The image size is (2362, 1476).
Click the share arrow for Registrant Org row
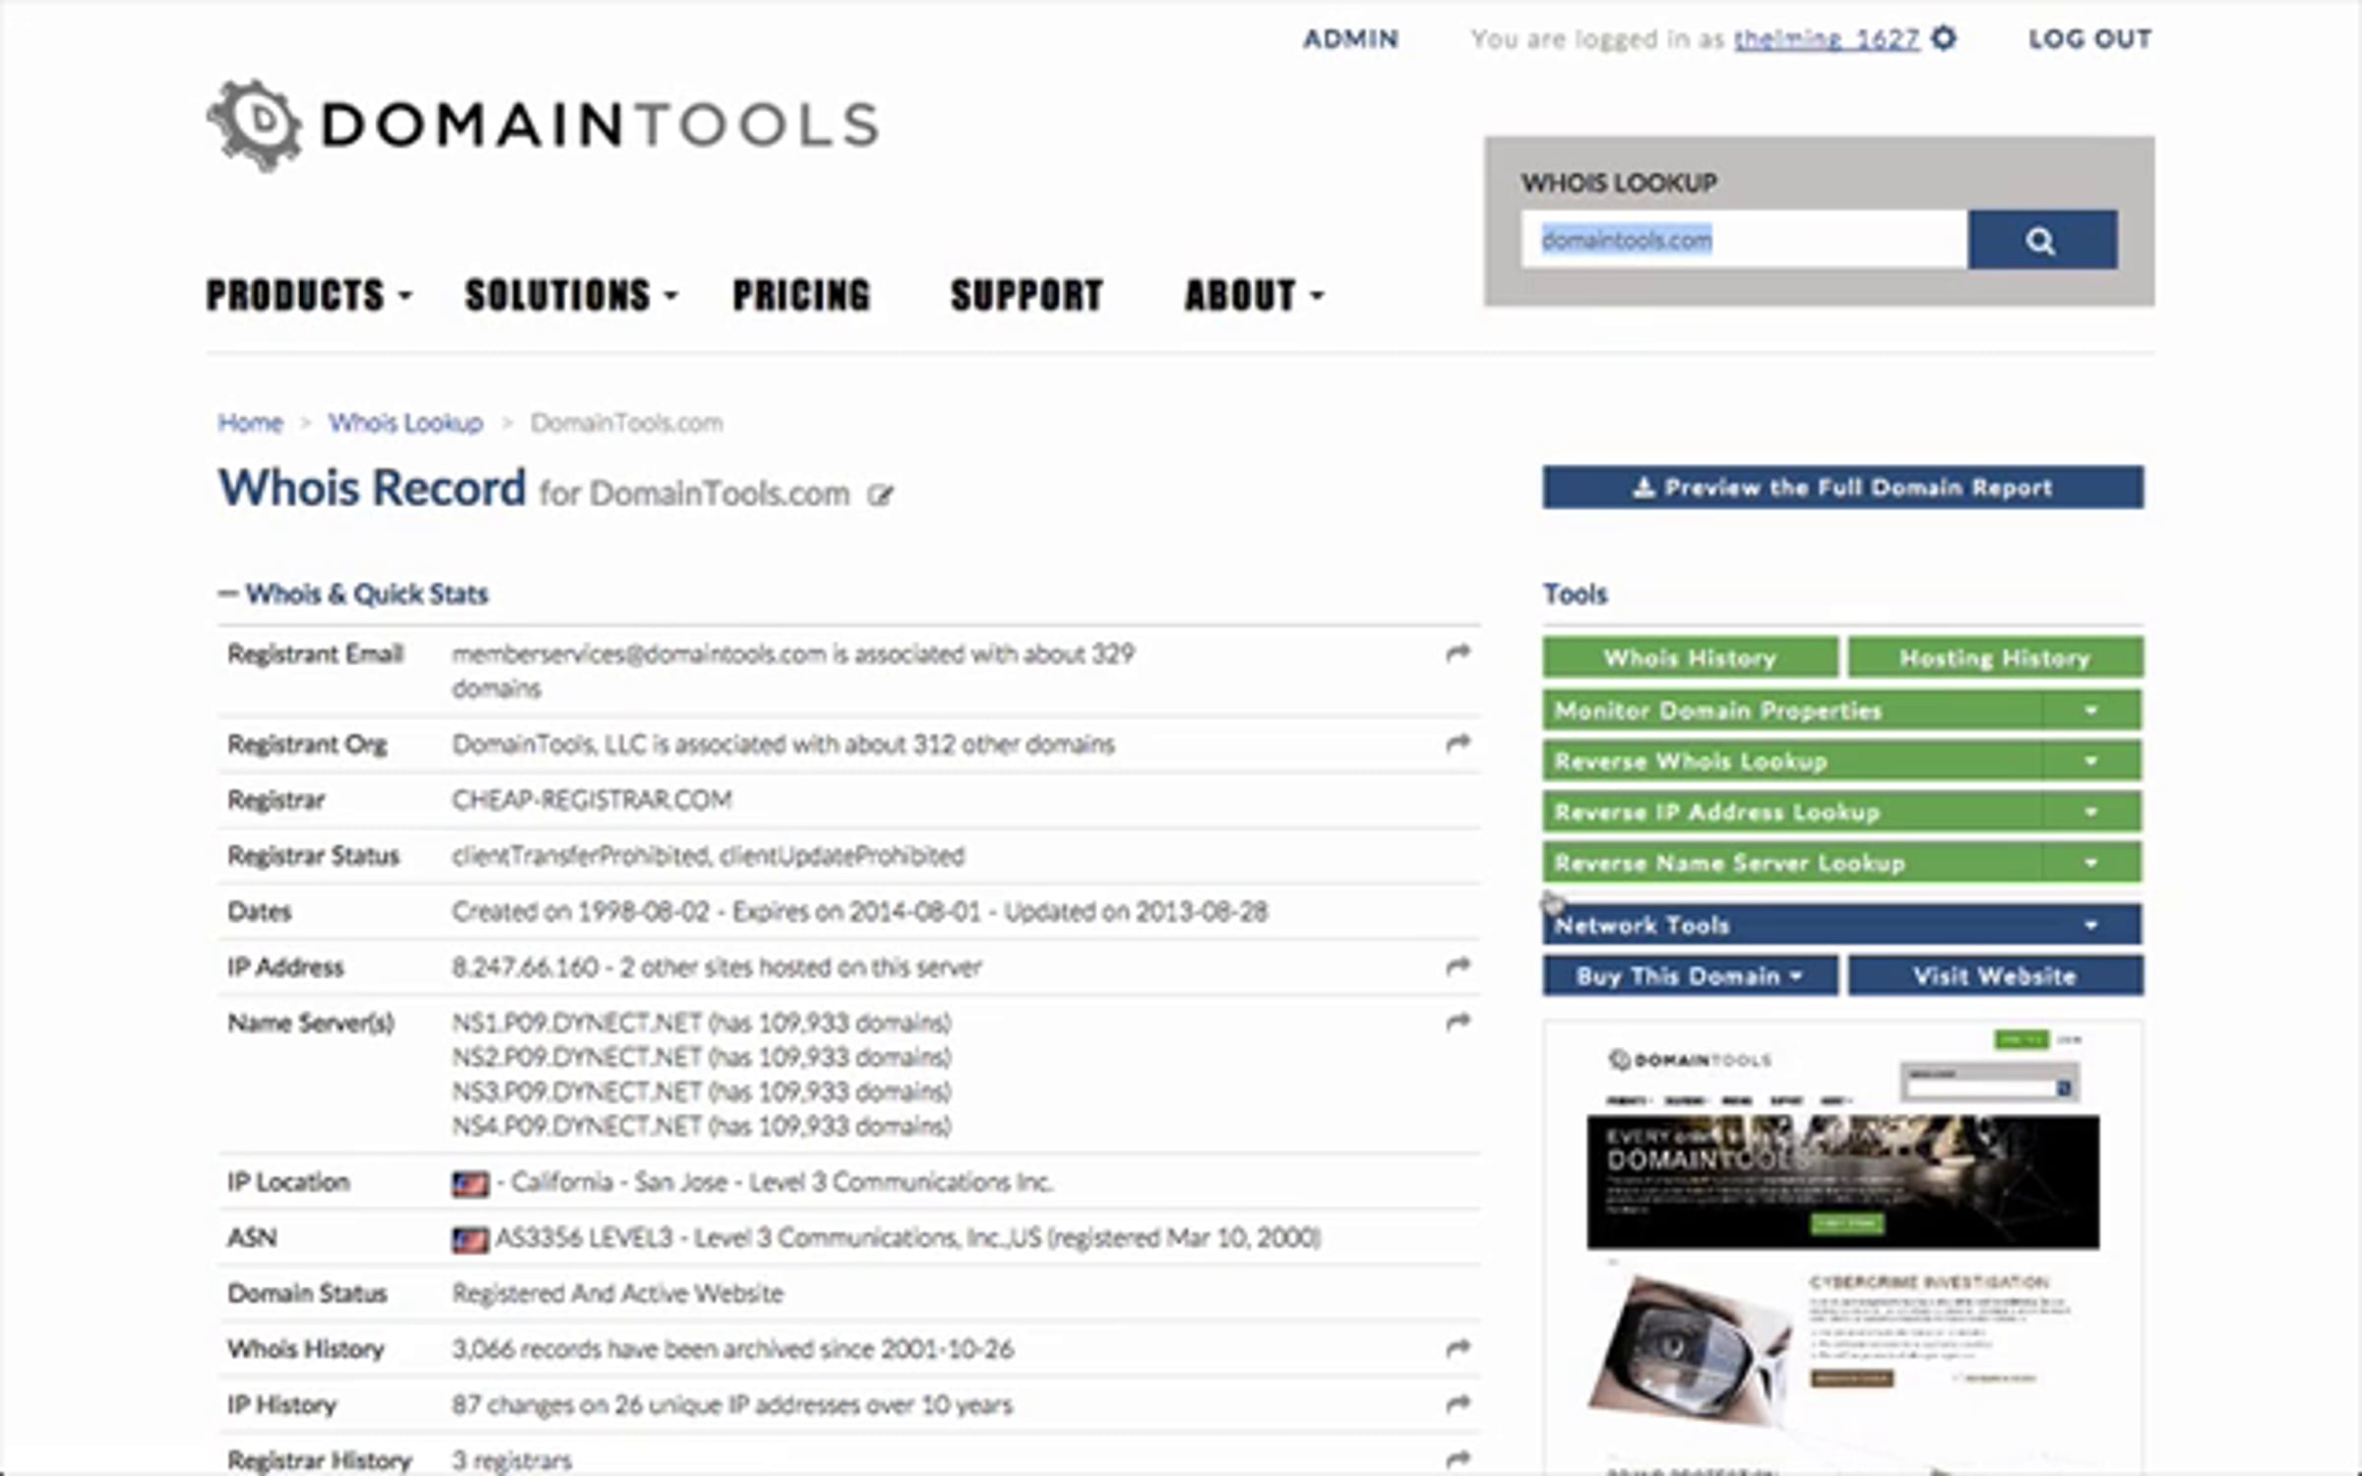[x=1458, y=743]
